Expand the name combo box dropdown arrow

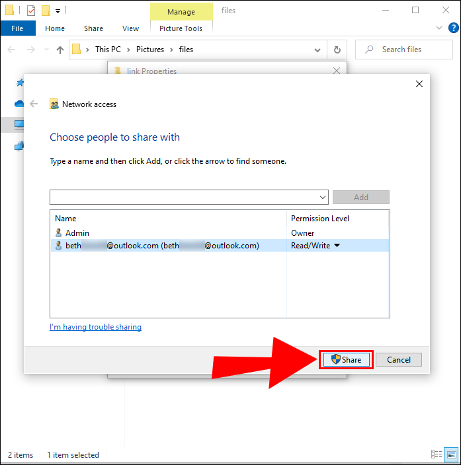(323, 197)
